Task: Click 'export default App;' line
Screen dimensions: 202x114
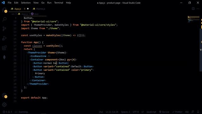Action: click(x=34, y=98)
